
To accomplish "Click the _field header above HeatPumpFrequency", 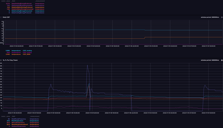I will point(13,116).
